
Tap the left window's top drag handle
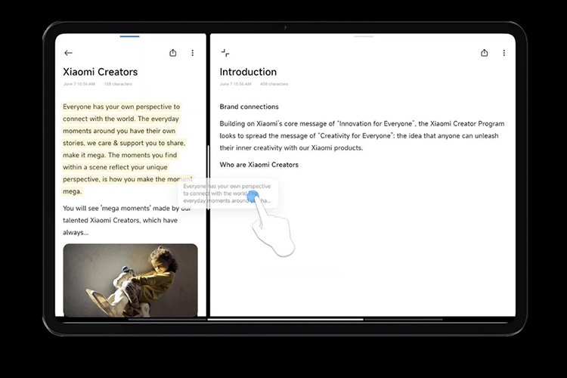click(x=129, y=36)
